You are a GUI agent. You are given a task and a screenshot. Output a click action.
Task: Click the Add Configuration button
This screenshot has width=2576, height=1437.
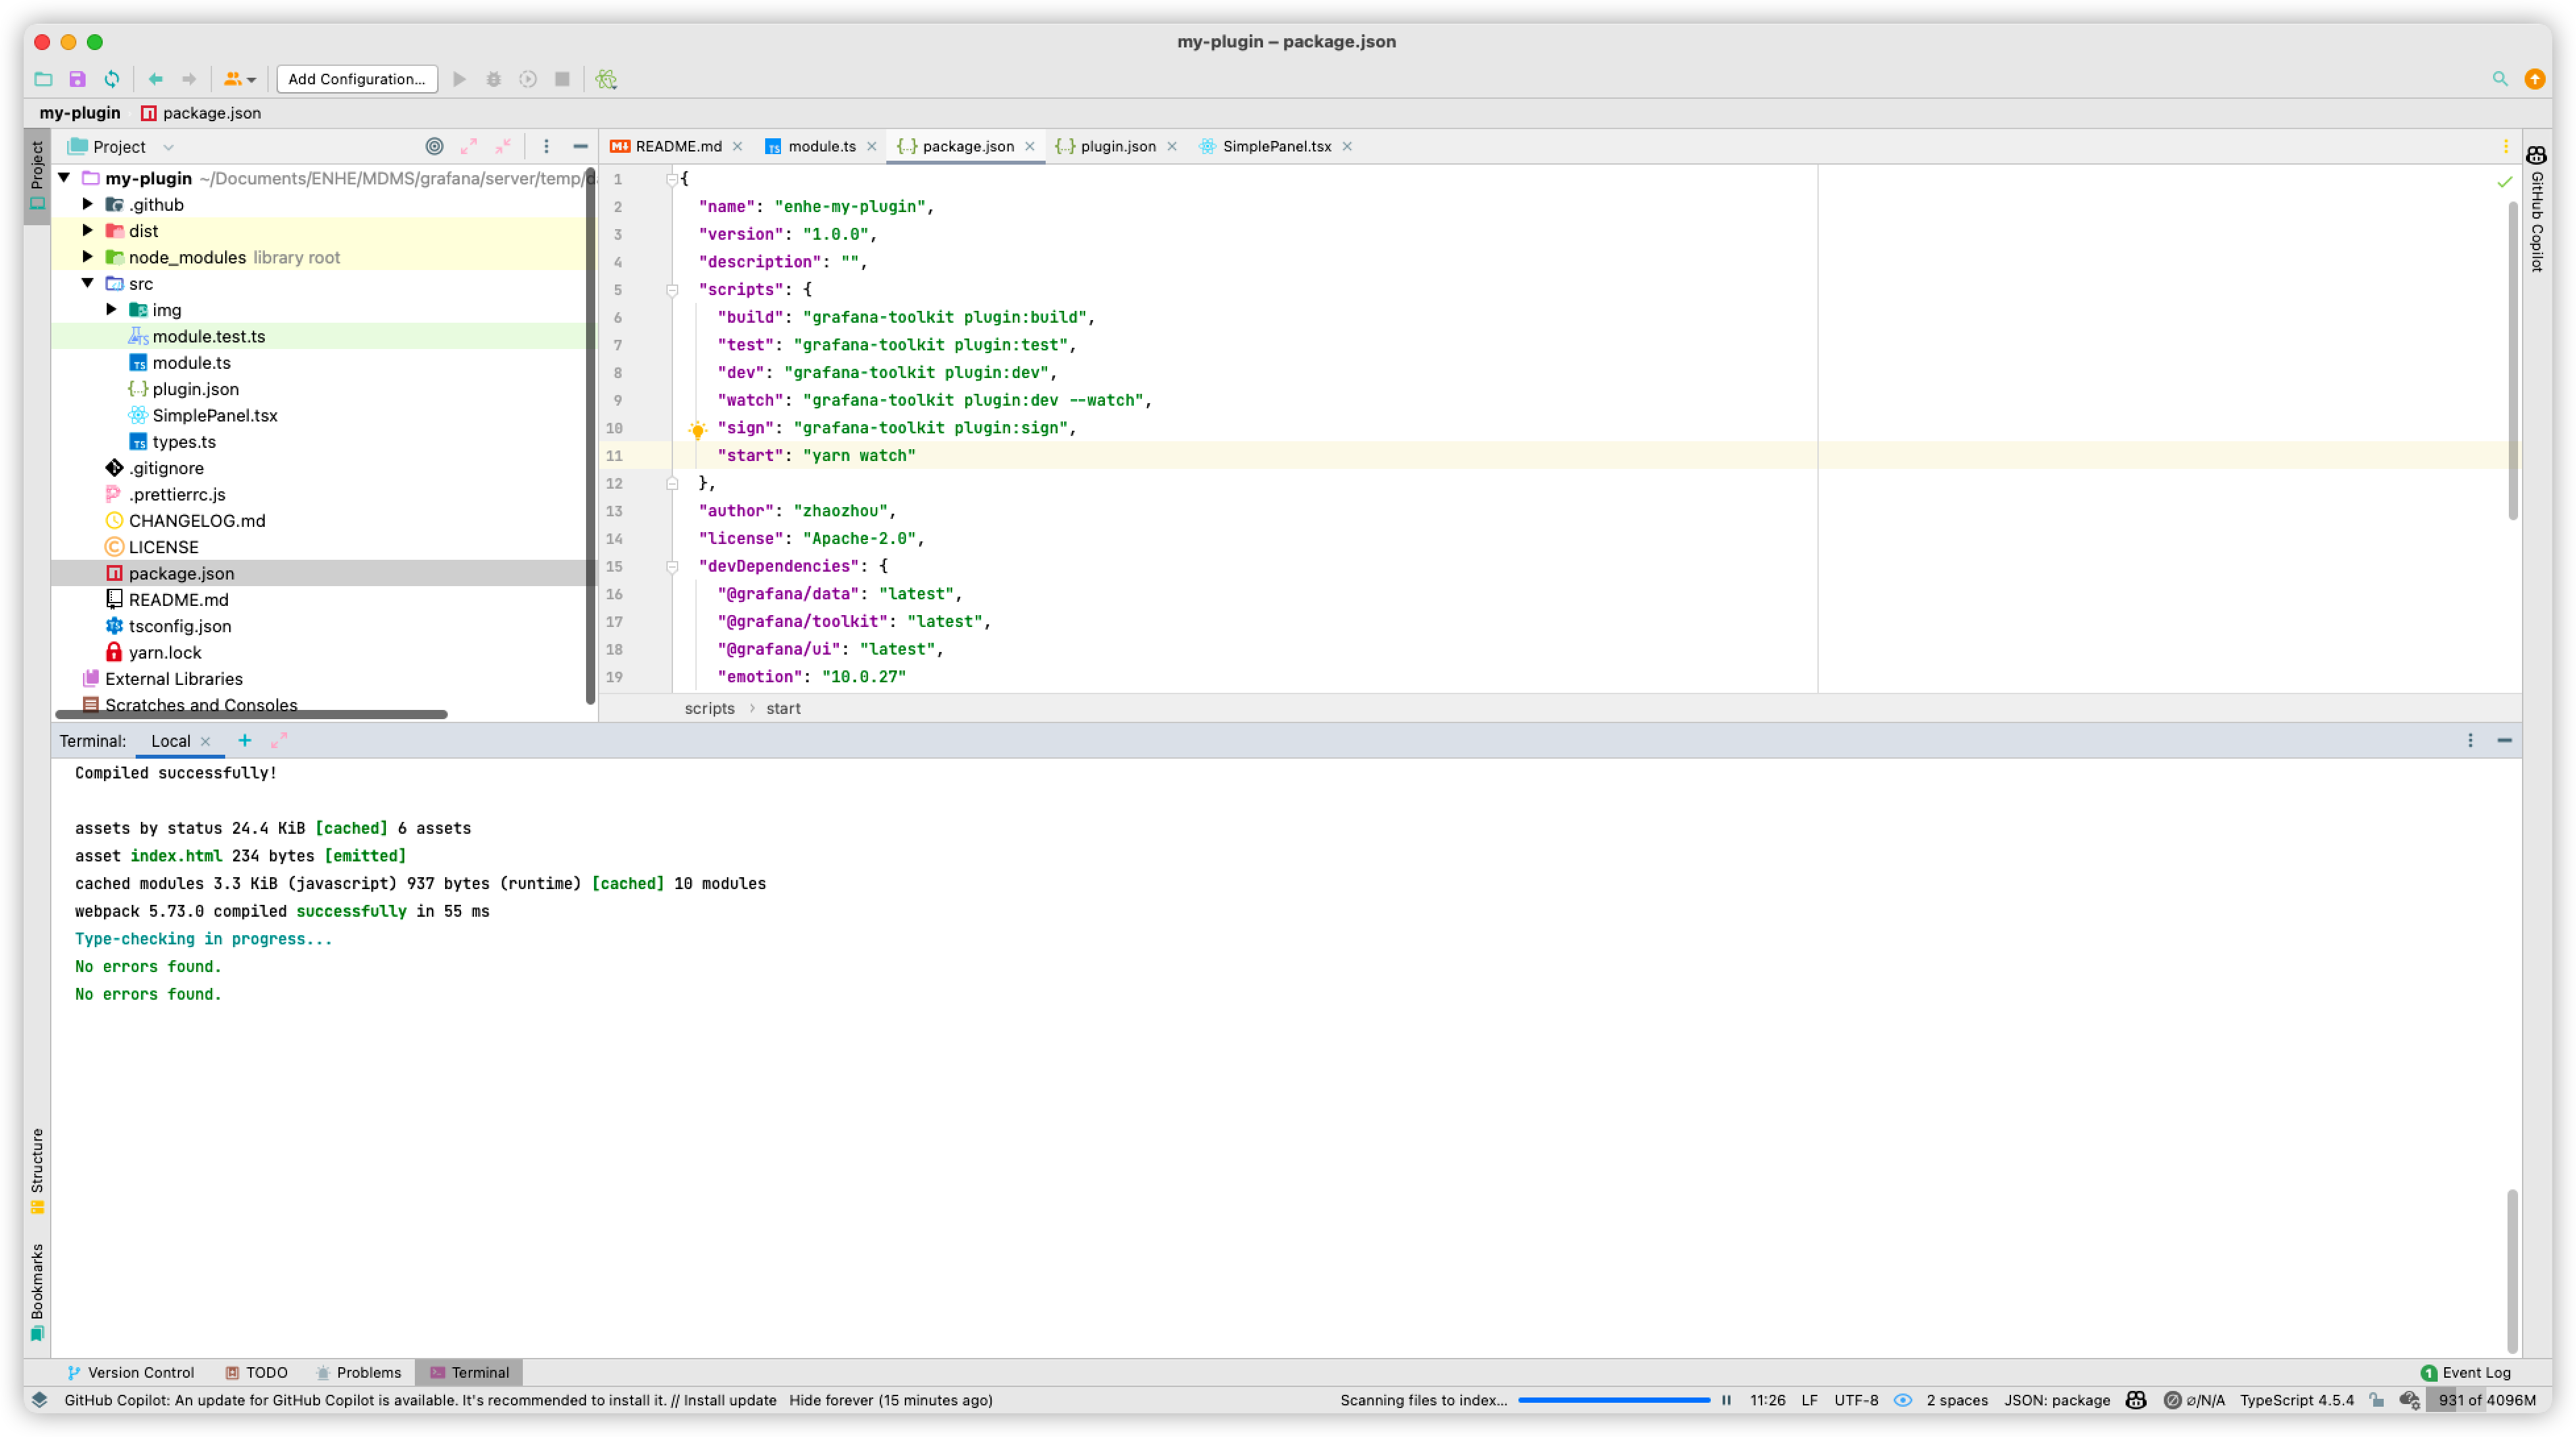(x=357, y=79)
